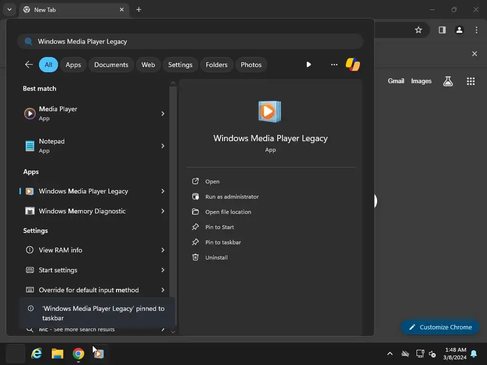Click results list scrollbar down arrow

(x=173, y=332)
